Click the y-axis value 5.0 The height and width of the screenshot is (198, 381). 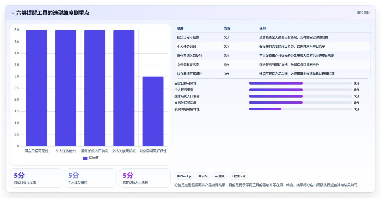[x=17, y=30]
